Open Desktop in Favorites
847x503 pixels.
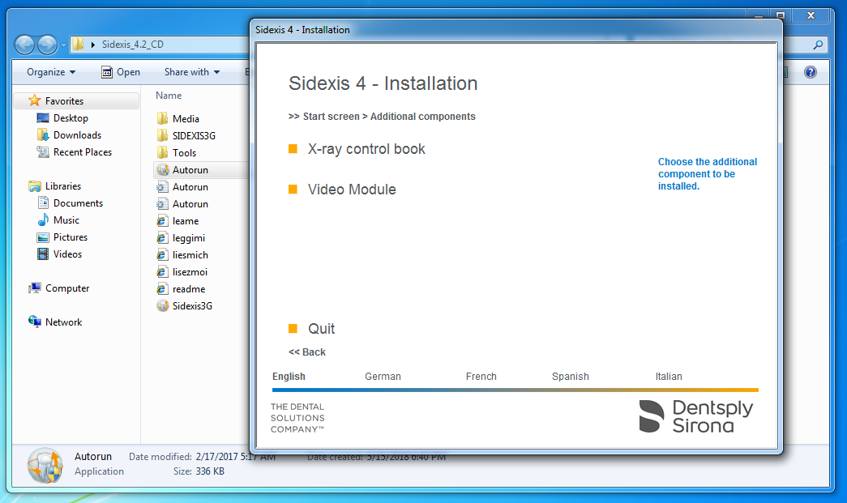pyautogui.click(x=71, y=118)
